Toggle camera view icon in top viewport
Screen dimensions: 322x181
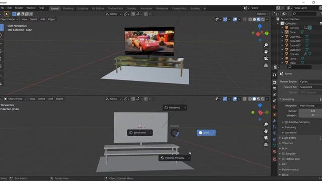click(266, 58)
